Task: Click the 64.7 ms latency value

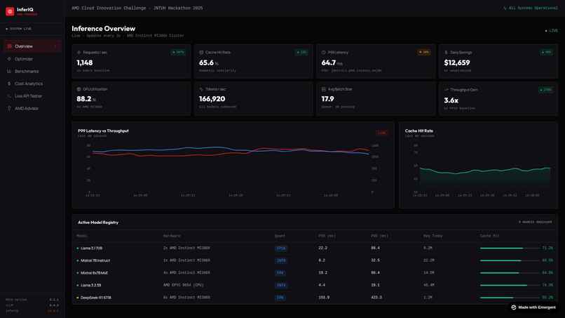Action: [x=329, y=62]
